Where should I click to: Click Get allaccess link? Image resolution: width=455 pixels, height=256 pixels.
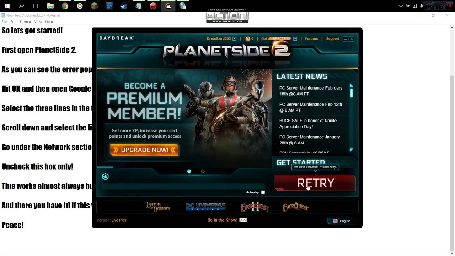276,38
